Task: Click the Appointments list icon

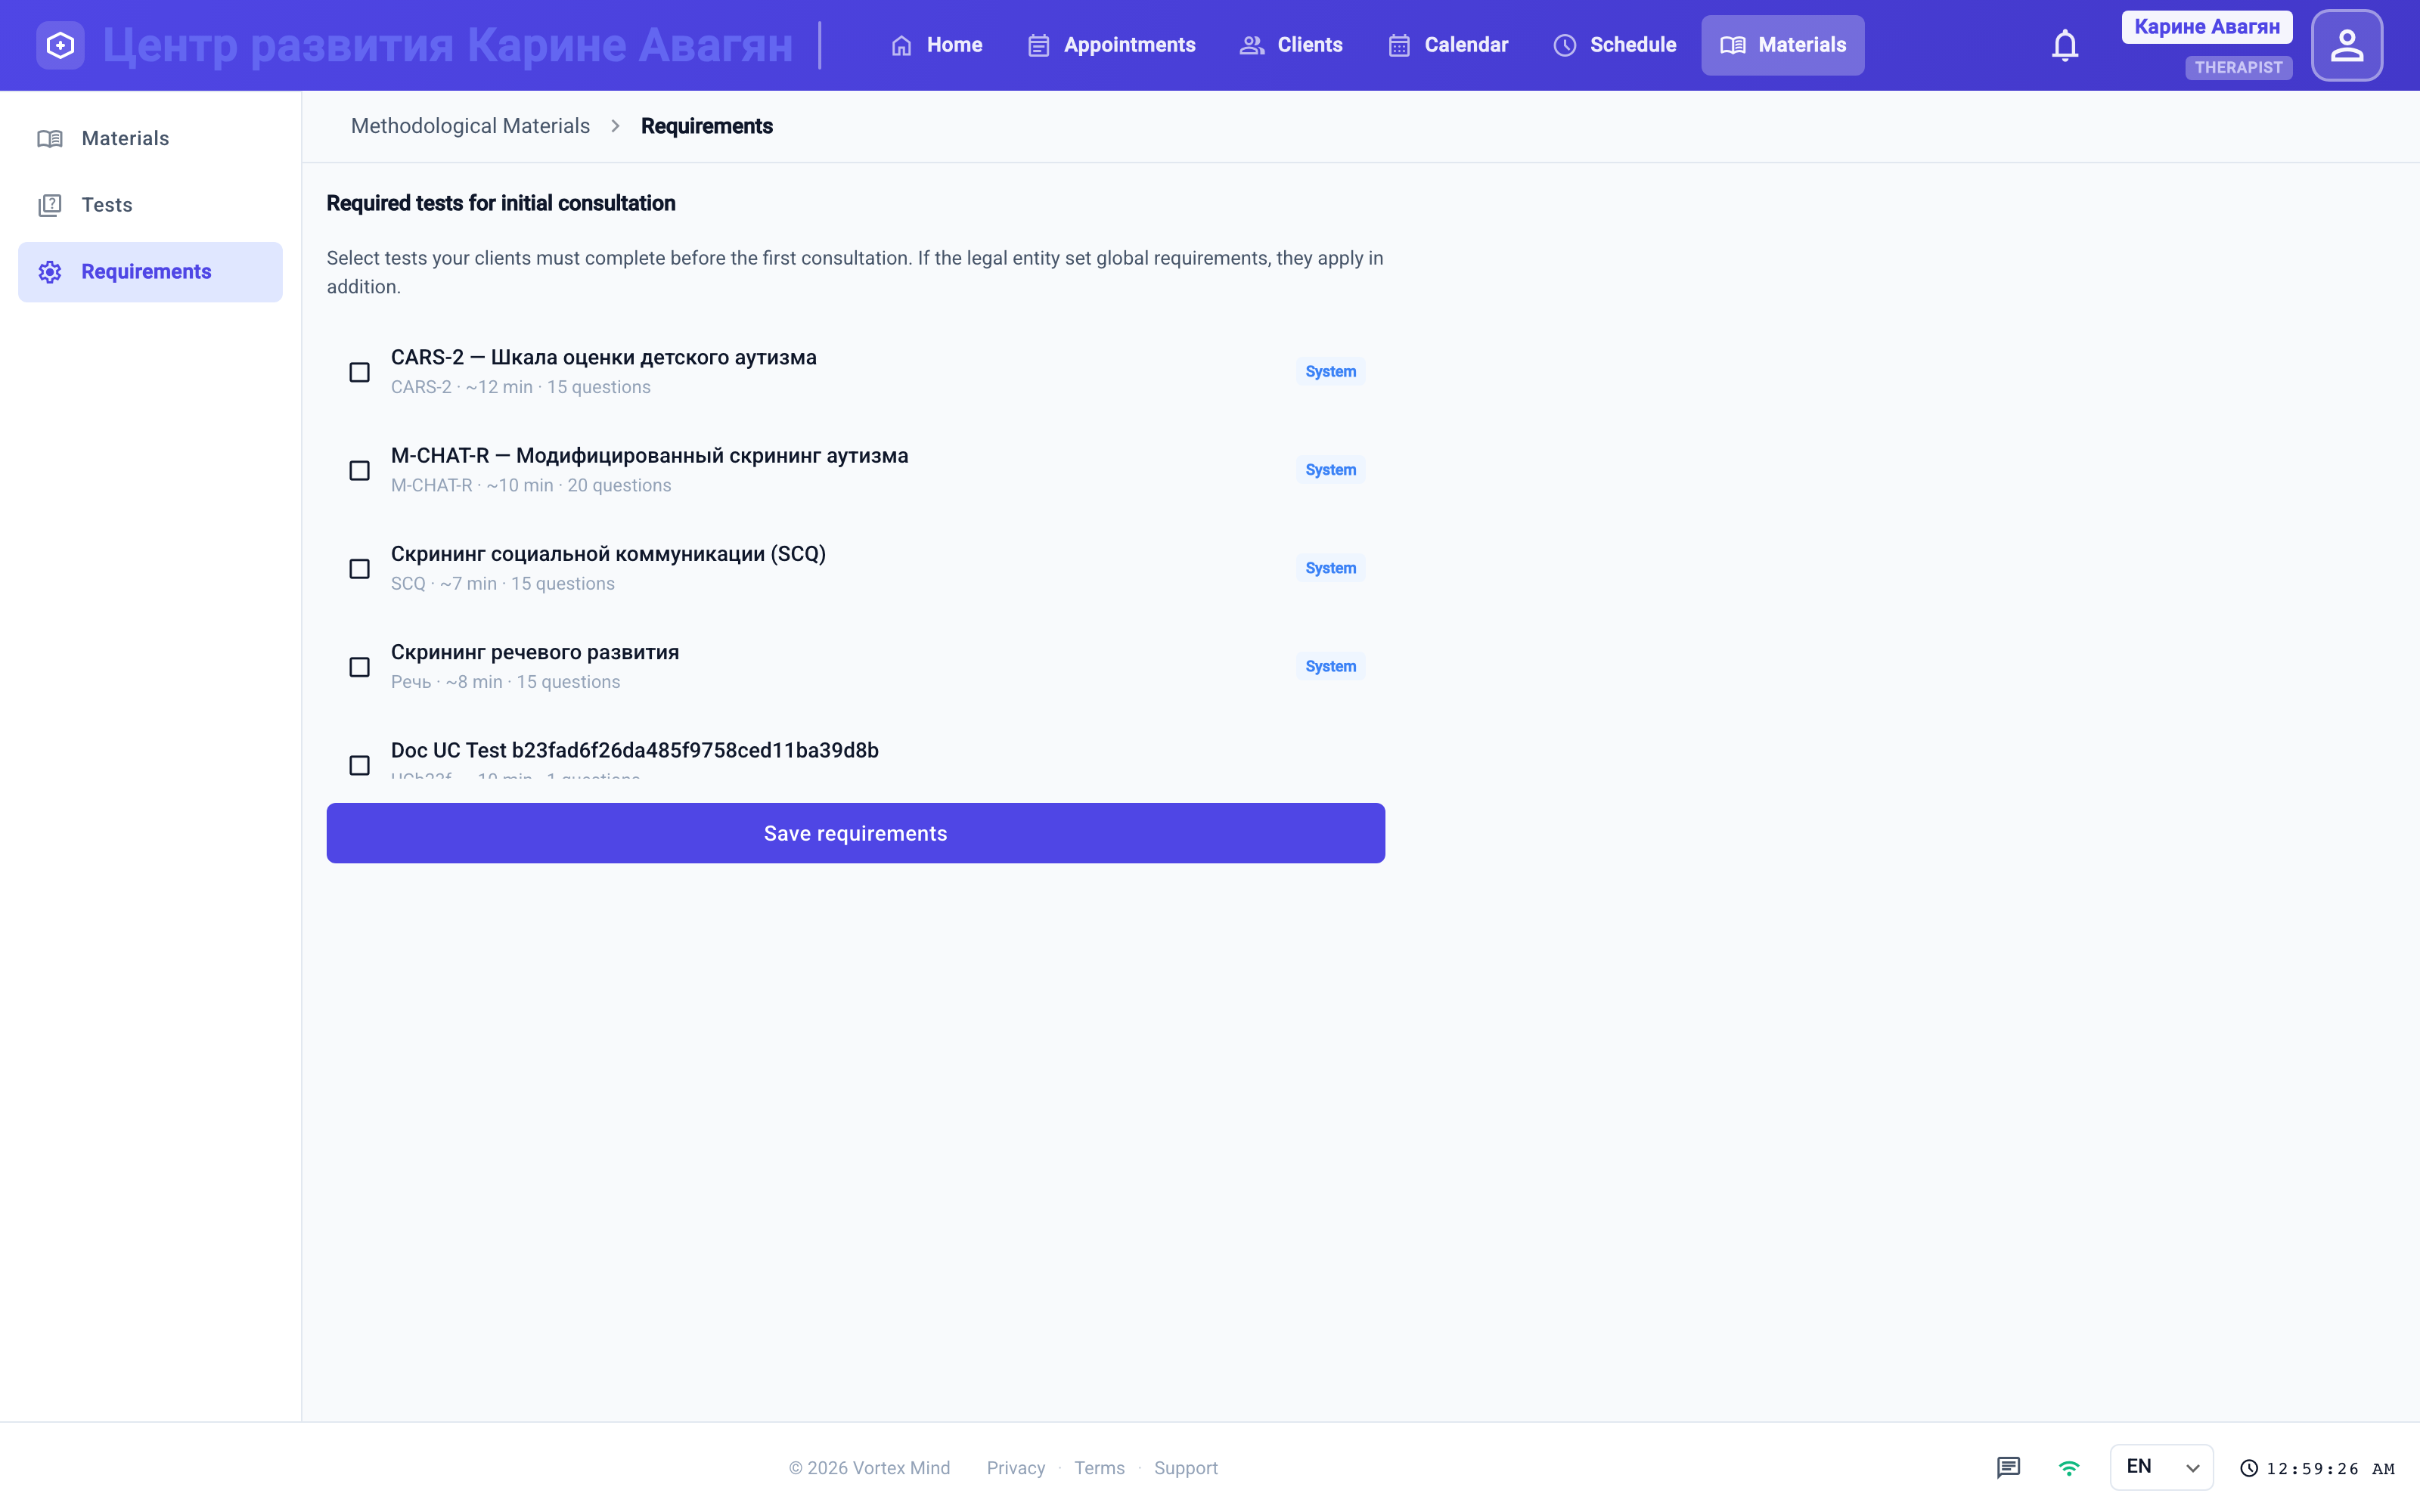Action: click(1038, 45)
